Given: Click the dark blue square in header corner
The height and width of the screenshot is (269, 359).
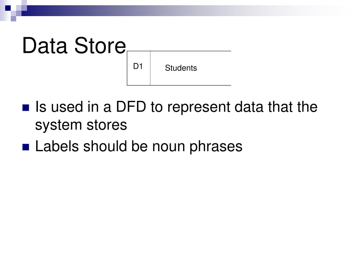Looking at the screenshot, I should tap(8, 8).
